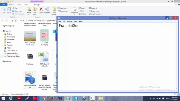
Task: Select the Profile.zip file
Action: point(30,58)
